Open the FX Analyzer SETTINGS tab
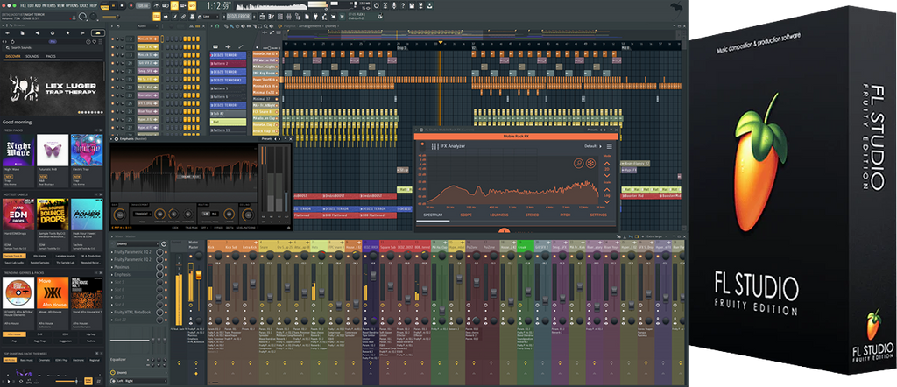Viewport: 897px width, 387px height. point(598,215)
